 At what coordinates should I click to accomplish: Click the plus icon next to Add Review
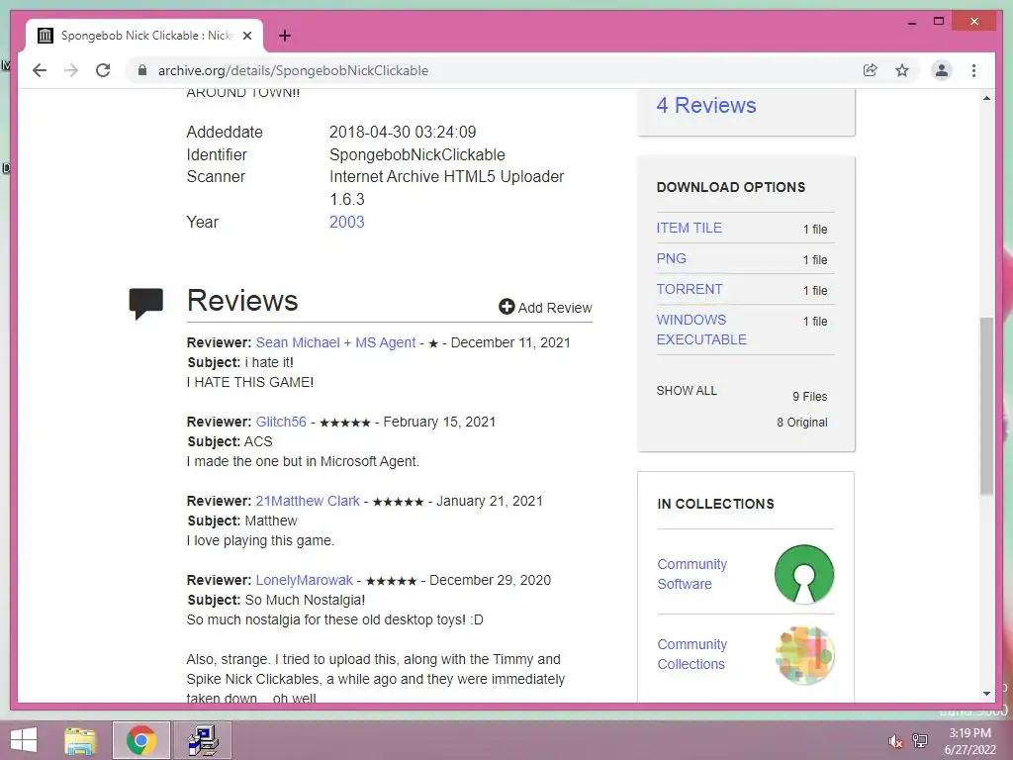506,307
